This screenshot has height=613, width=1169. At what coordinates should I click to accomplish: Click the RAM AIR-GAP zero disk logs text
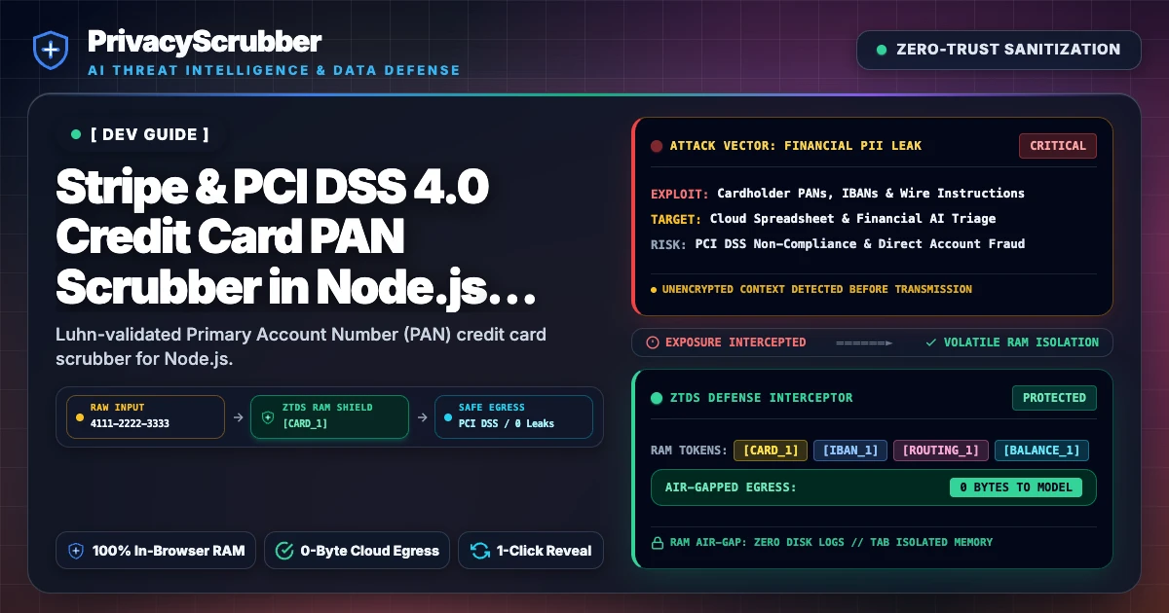click(x=830, y=542)
